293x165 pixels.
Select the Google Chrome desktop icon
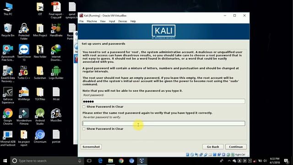[x=8, y=117]
